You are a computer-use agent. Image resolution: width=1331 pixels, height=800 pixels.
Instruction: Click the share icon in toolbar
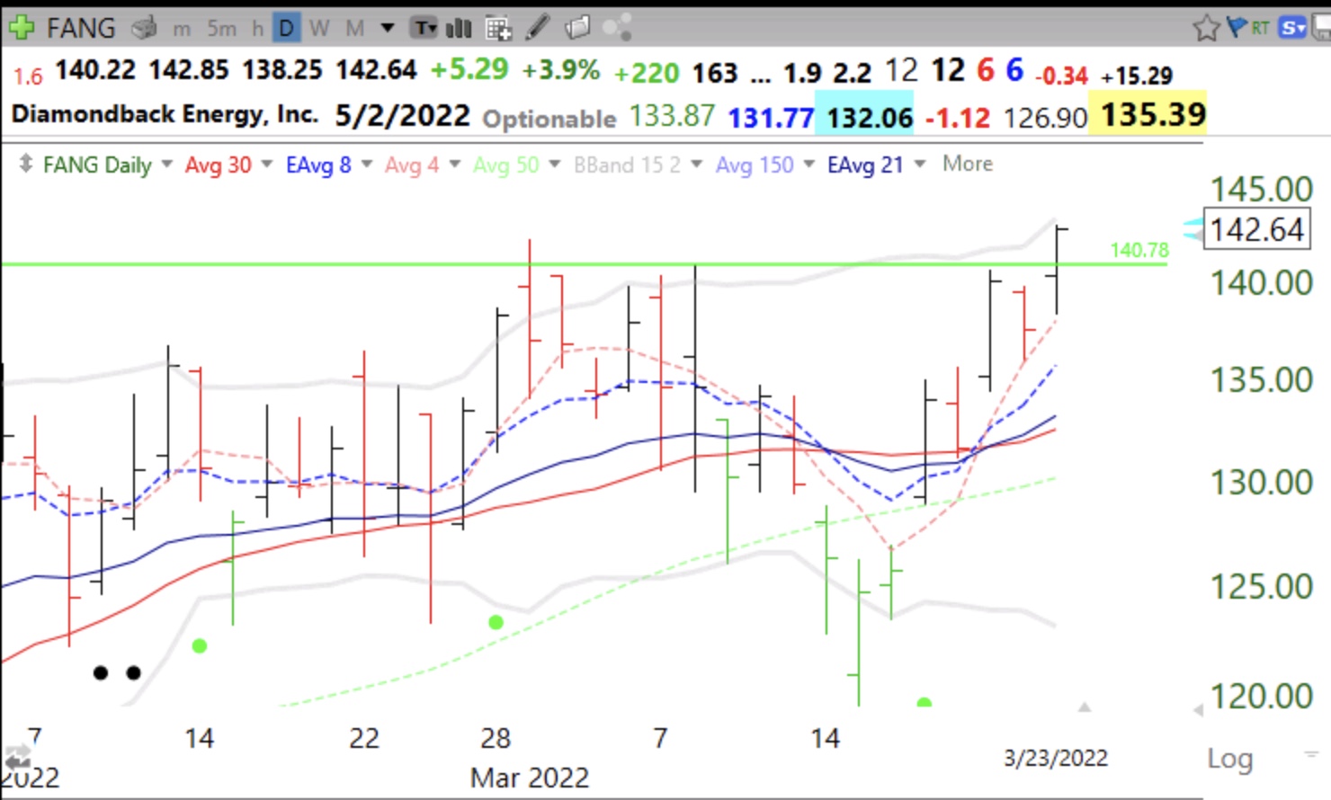click(x=617, y=28)
